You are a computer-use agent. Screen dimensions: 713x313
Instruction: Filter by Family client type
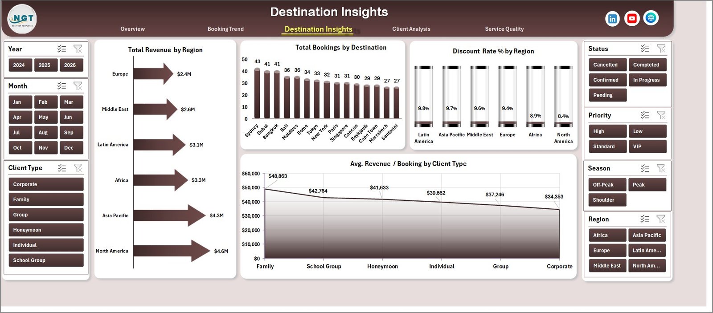pos(46,199)
